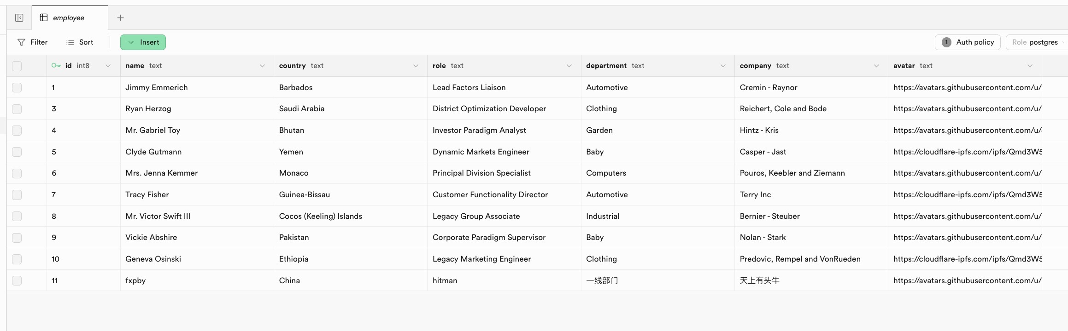The width and height of the screenshot is (1068, 331).
Task: Open the name column dropdown menu
Action: (x=262, y=66)
